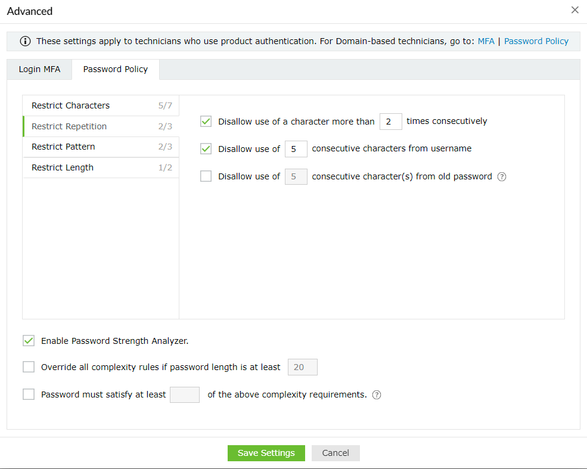Screen dimensions: 587x469
Task: Open the Password Policy link in banner
Action: pos(536,41)
